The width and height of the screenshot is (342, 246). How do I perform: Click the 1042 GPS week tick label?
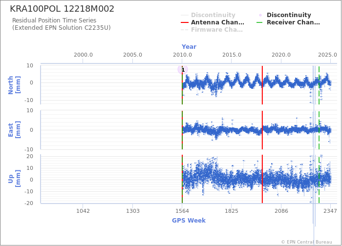(83, 211)
